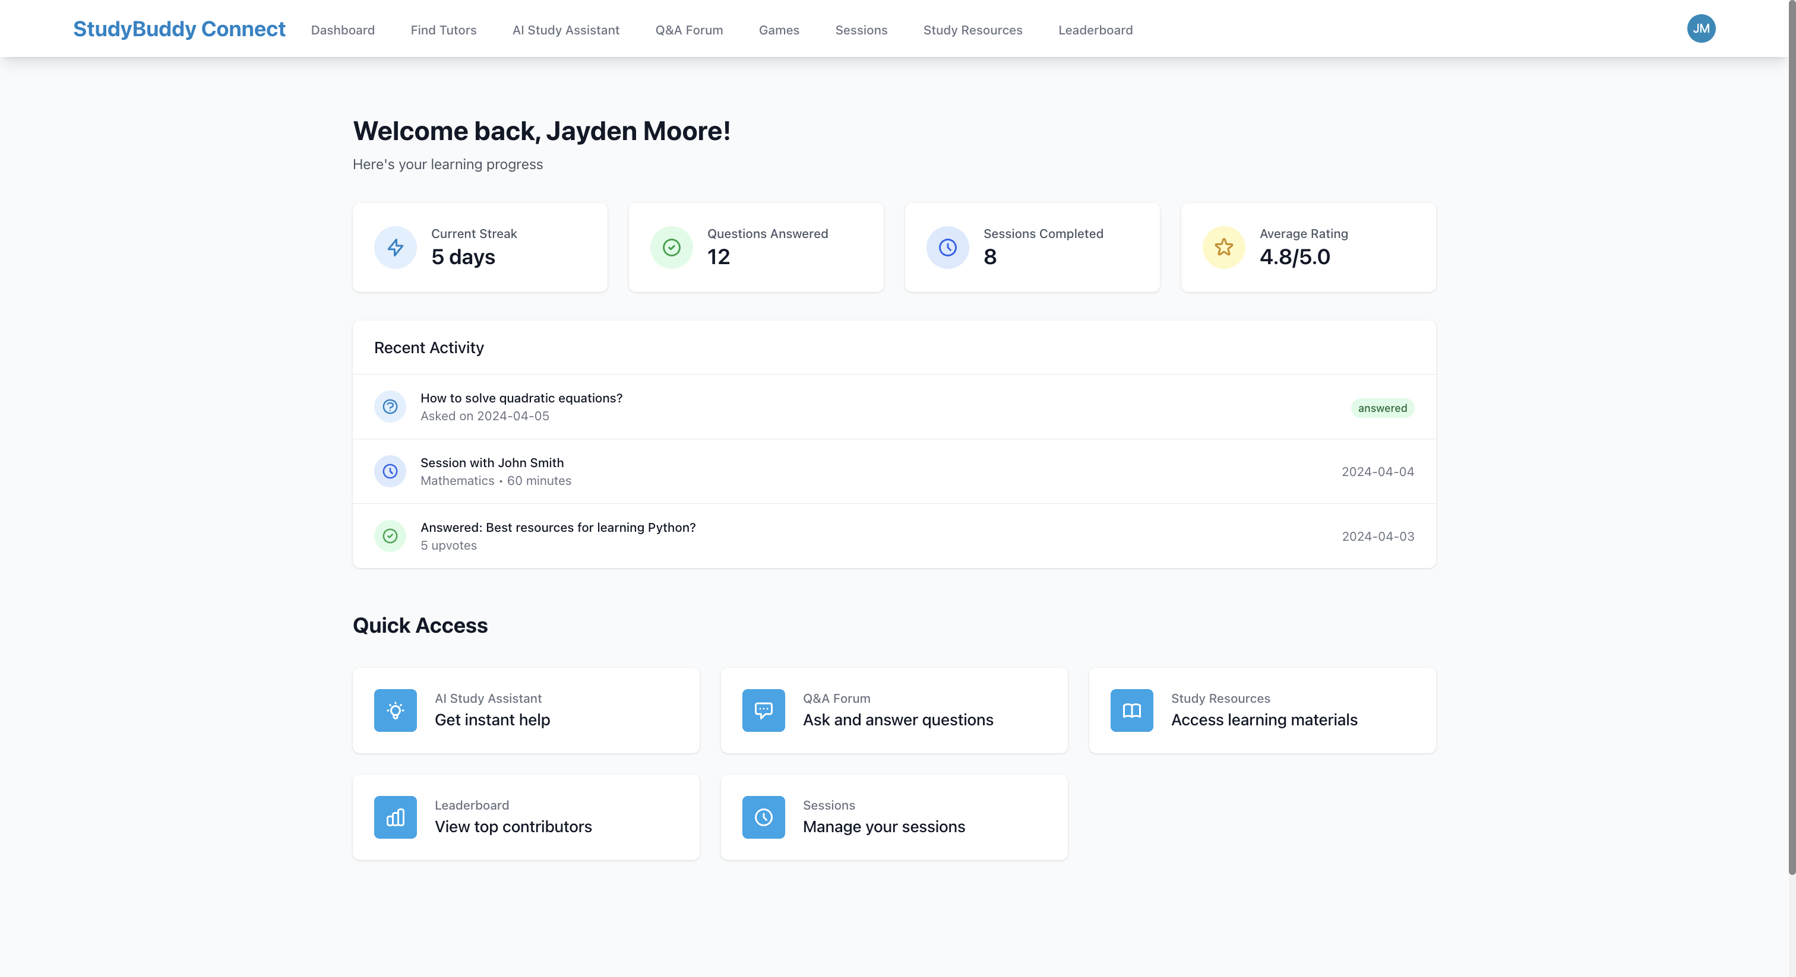
Task: Click the Questions Answered checkmark icon
Action: tap(671, 248)
